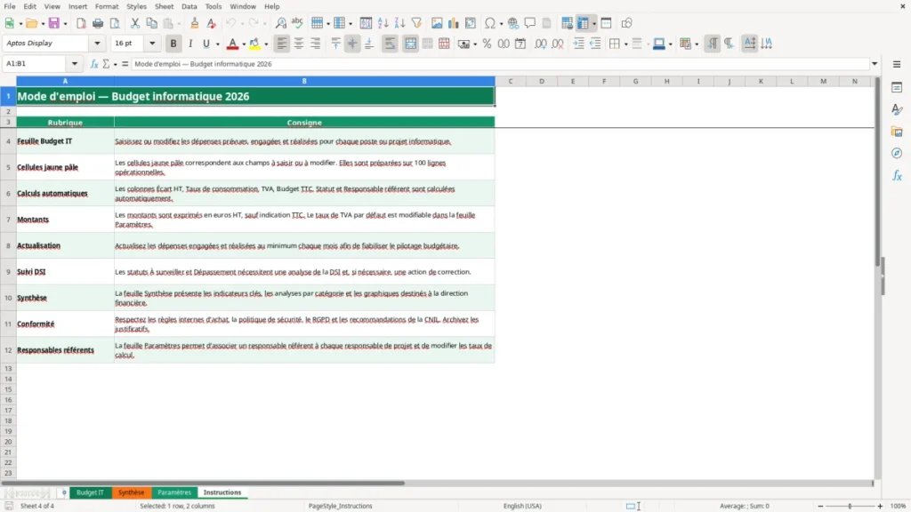Expand the font size dropdown
Viewport: 911px width, 512px height.
[152, 44]
